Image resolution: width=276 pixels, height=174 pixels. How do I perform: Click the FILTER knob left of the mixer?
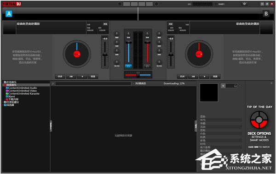(117, 62)
